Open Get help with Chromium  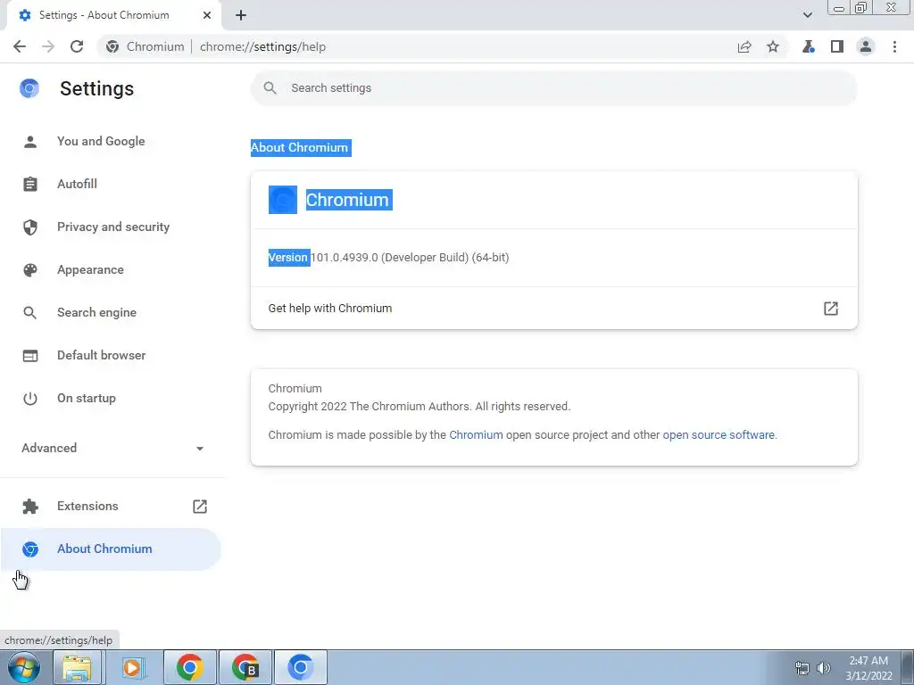tap(553, 308)
